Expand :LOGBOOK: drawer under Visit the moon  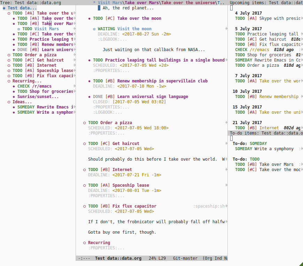tap(112, 39)
